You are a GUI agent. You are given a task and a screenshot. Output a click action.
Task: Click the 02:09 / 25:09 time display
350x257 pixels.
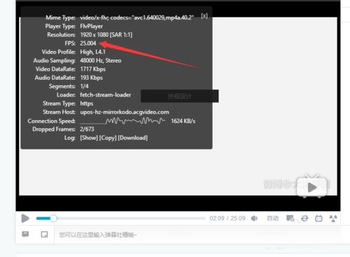(x=227, y=219)
